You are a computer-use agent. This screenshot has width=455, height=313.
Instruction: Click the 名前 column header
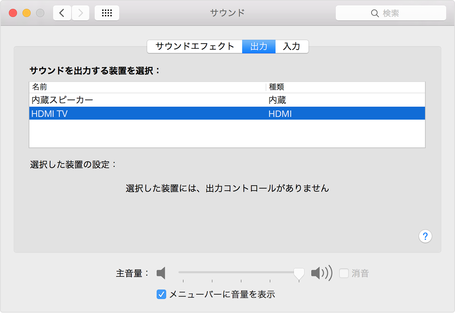[147, 87]
